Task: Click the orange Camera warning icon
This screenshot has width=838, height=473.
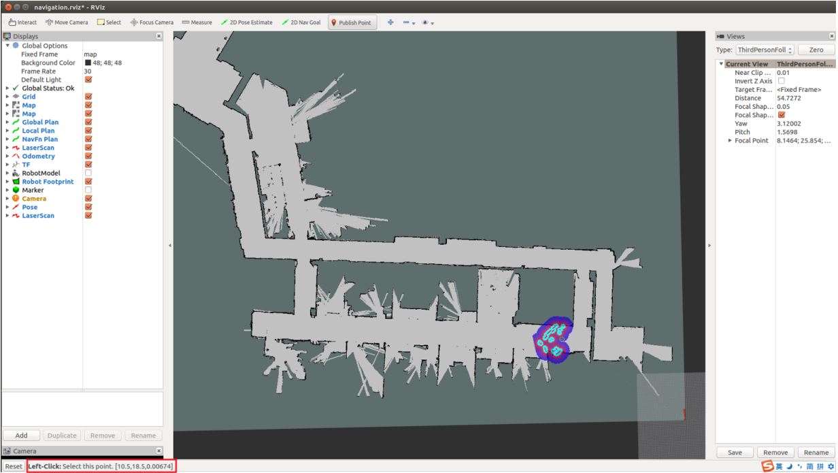Action: [x=17, y=199]
